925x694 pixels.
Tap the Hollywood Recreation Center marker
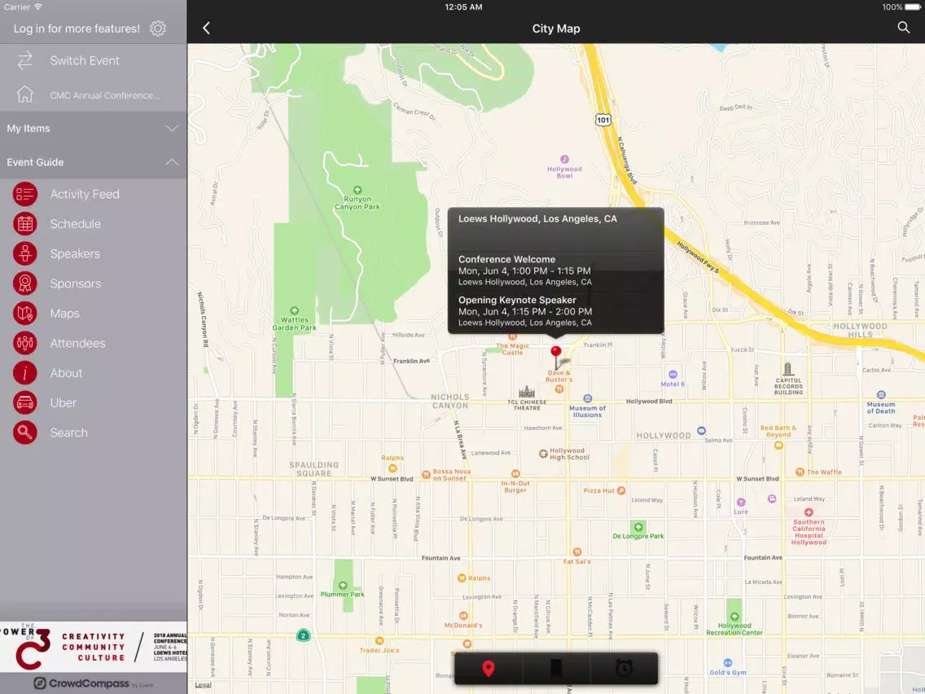pos(734,617)
